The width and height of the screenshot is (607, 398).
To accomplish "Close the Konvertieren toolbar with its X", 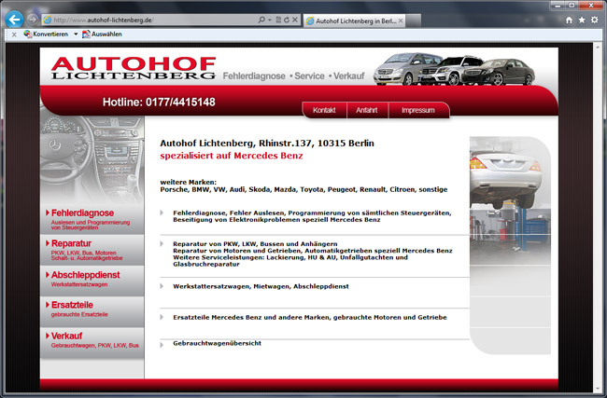I will pos(14,34).
